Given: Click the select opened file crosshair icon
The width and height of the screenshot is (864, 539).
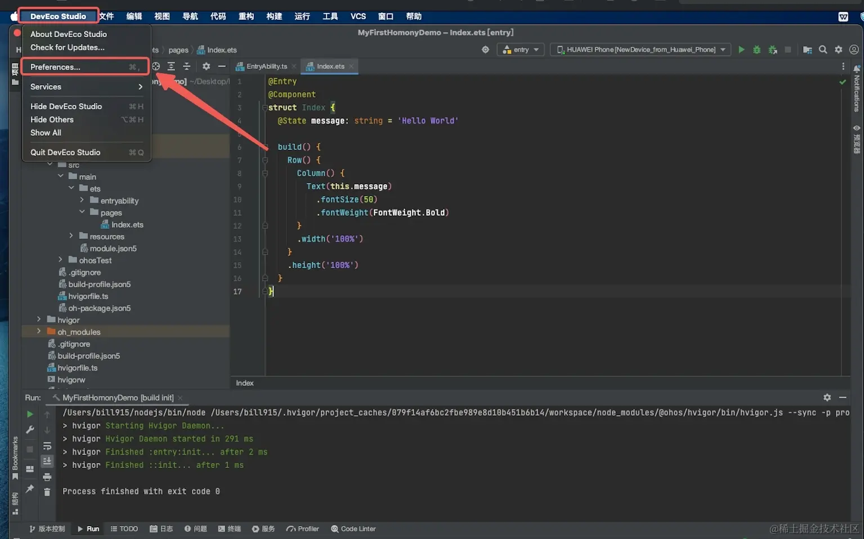Looking at the screenshot, I should [x=156, y=66].
